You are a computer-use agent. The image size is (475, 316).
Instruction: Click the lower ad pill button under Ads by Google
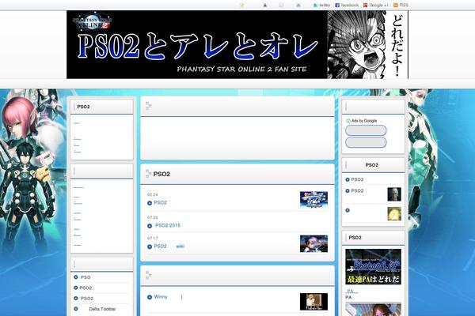(x=366, y=142)
